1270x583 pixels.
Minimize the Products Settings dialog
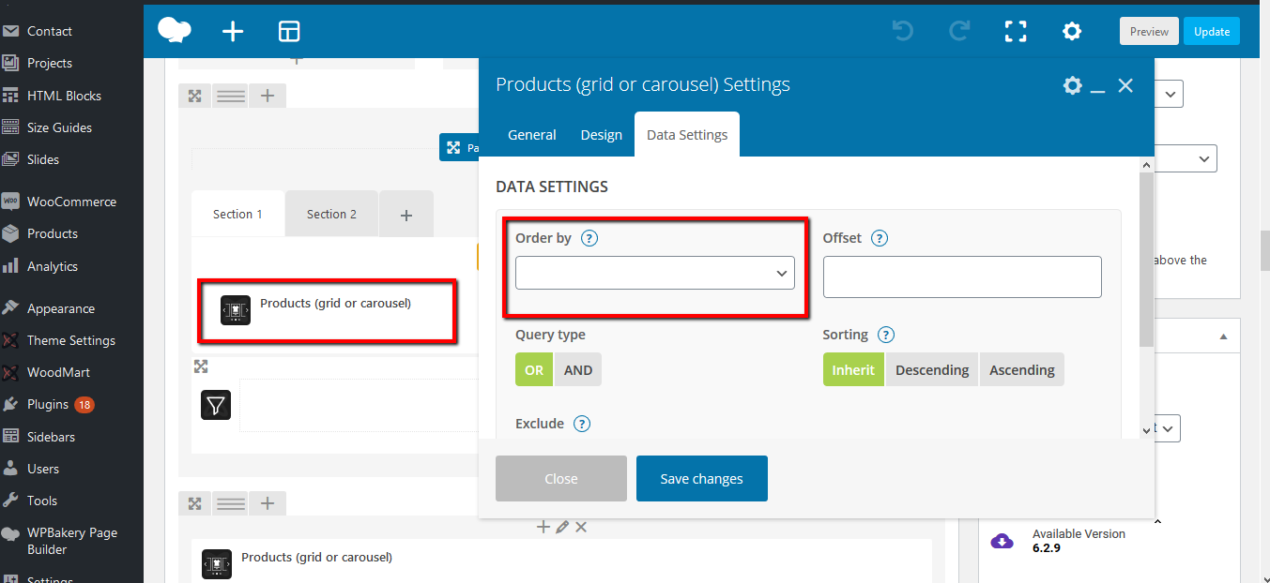[x=1098, y=92]
